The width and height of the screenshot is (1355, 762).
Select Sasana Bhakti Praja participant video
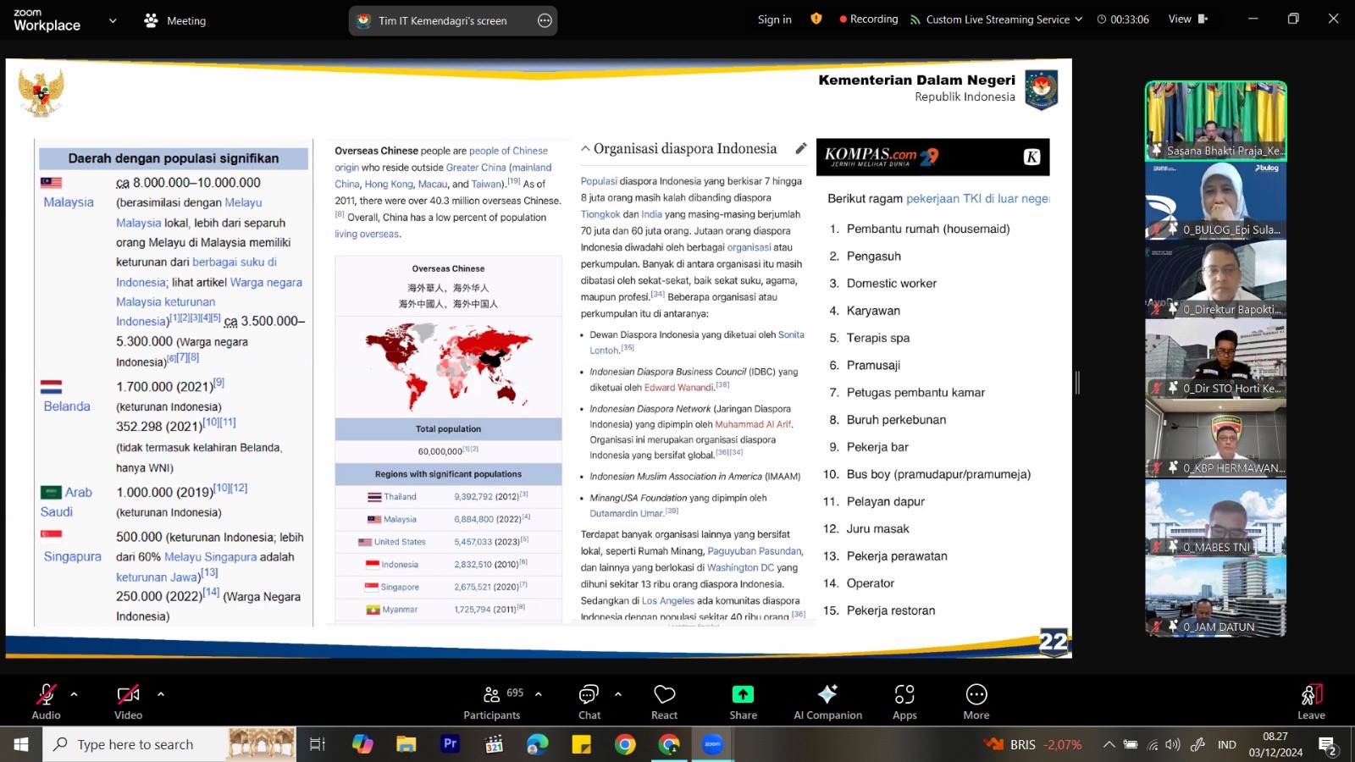pyautogui.click(x=1216, y=120)
